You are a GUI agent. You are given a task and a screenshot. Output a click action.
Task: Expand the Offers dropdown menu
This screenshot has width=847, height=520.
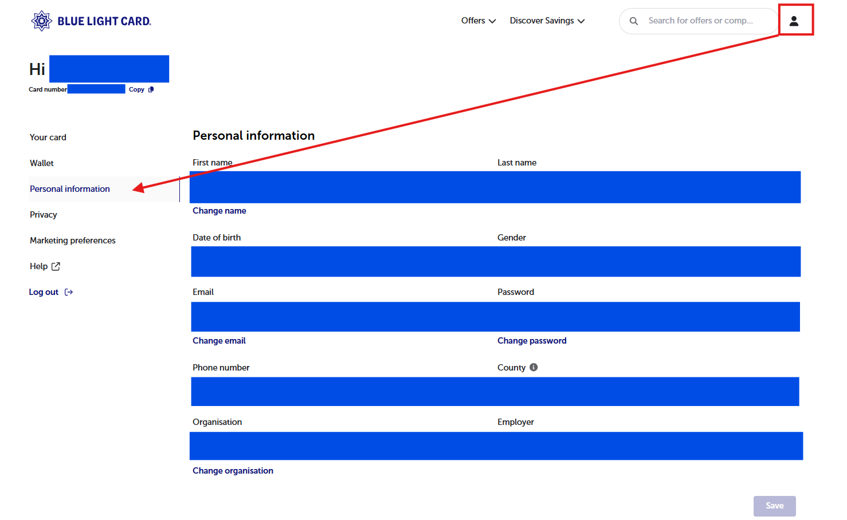click(x=479, y=21)
